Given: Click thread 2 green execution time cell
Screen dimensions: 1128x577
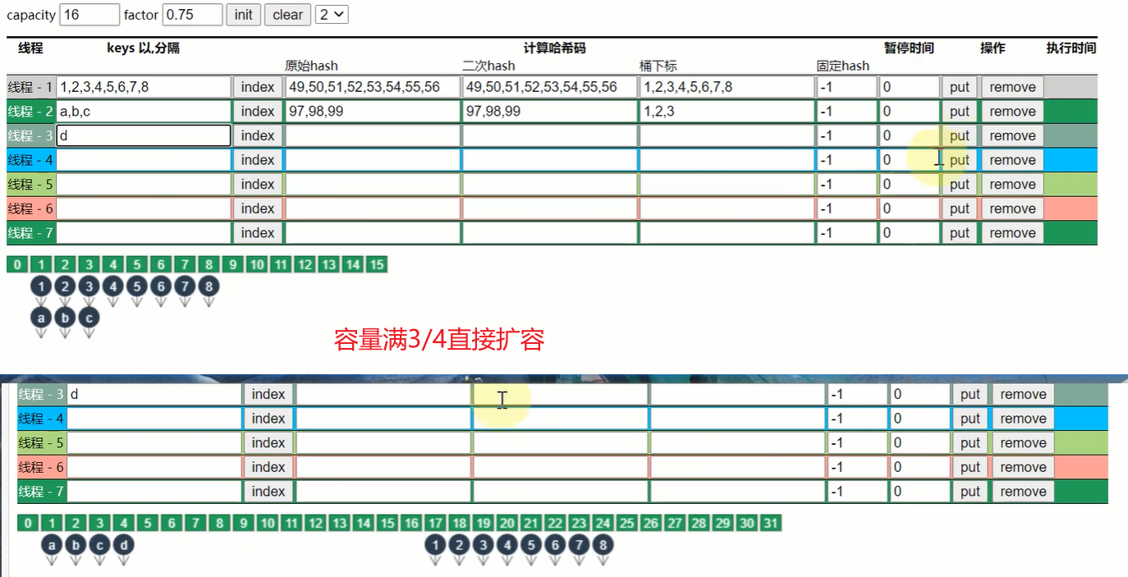Looking at the screenshot, I should click(1071, 112).
